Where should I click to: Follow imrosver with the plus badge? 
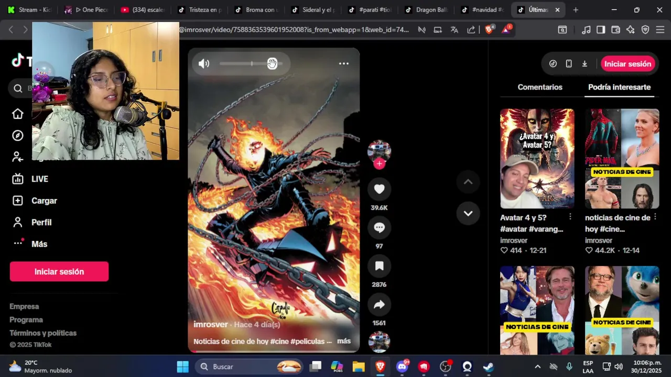[380, 163]
